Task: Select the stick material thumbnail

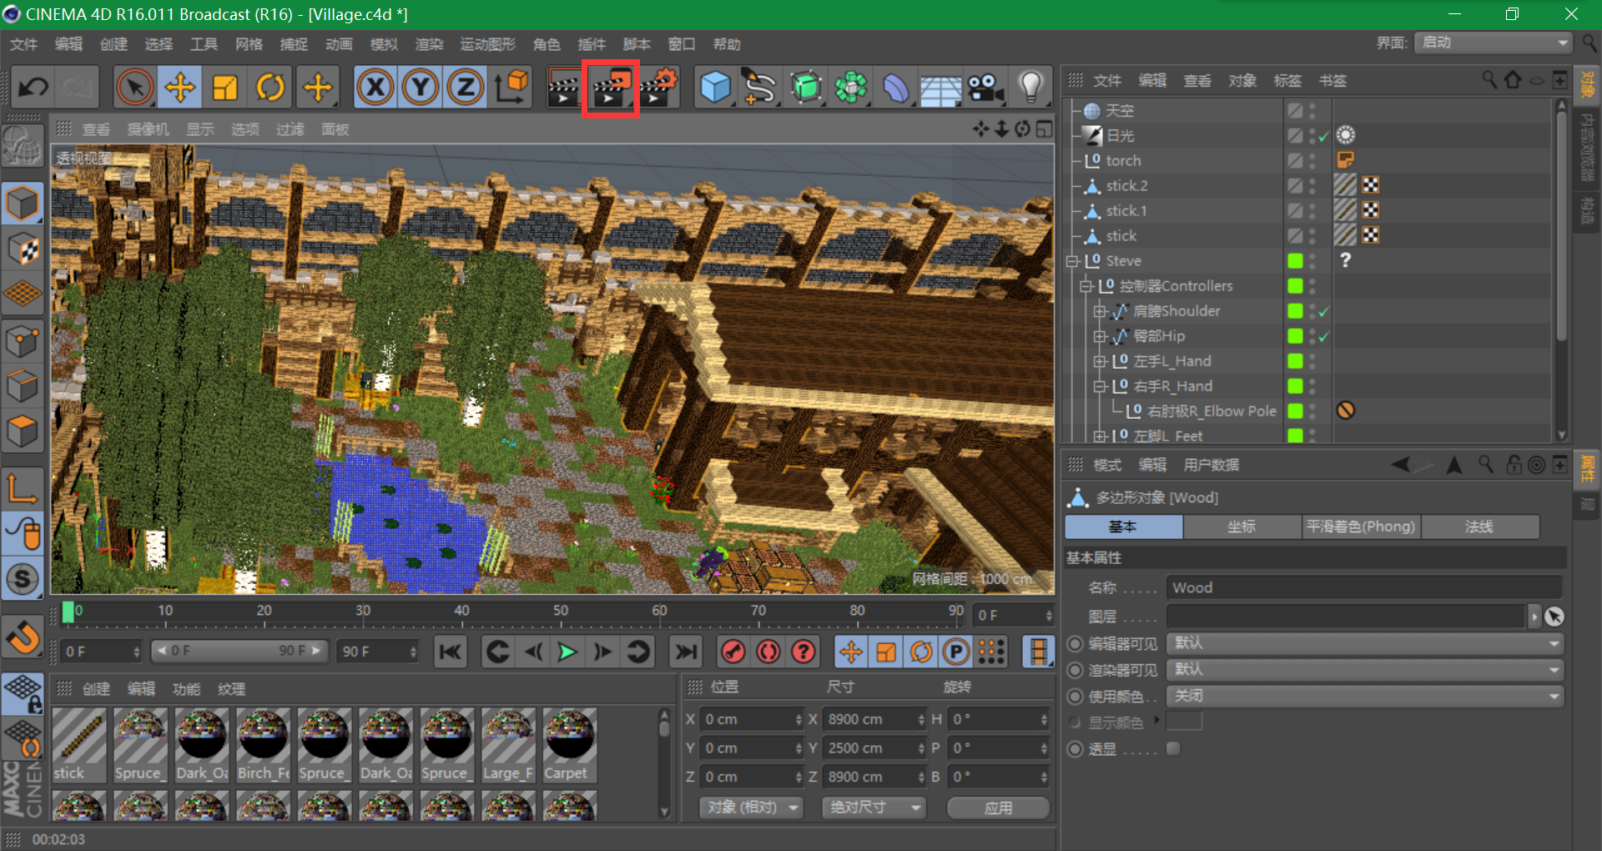Action: 79,745
